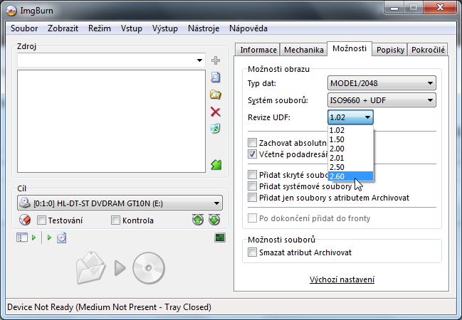Open the Soubor menu
The width and height of the screenshot is (462, 320).
[x=24, y=28]
